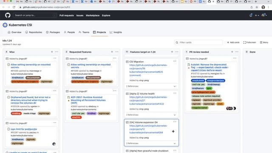Open menu for CSI Migration card

tap(175, 61)
